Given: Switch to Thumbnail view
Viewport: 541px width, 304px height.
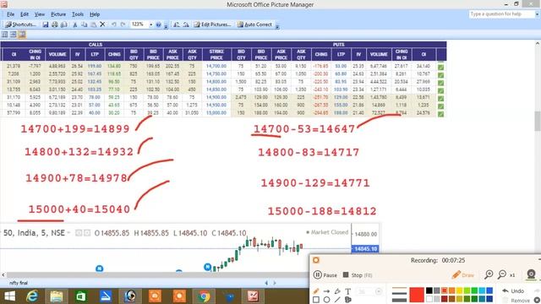Looking at the screenshot, I should pos(5,35).
